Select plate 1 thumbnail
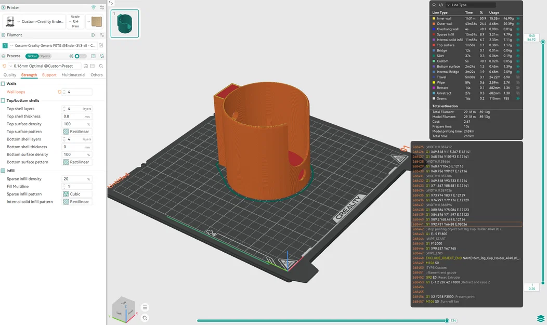This screenshot has height=325, width=547. pyautogui.click(x=125, y=23)
